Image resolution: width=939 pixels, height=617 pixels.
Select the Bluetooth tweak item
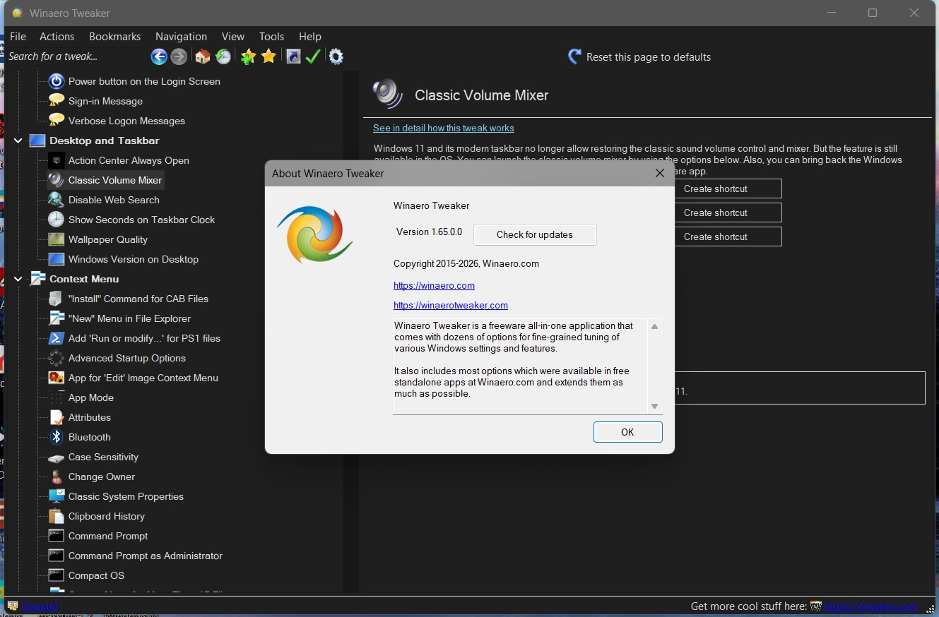[x=89, y=437]
